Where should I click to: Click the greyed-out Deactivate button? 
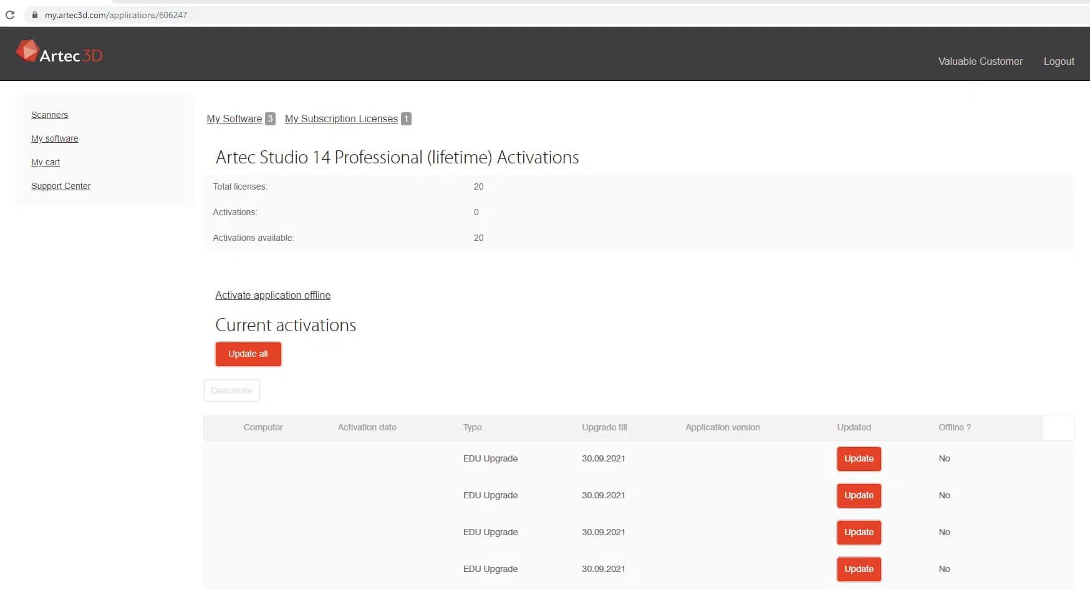click(x=231, y=390)
